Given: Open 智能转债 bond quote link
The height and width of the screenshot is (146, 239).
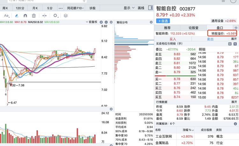Looking at the screenshot, I should [175, 33].
